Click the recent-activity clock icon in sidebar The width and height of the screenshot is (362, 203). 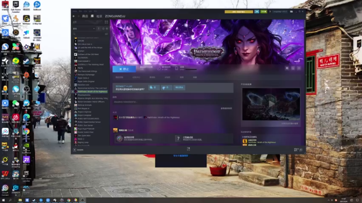[103, 29]
